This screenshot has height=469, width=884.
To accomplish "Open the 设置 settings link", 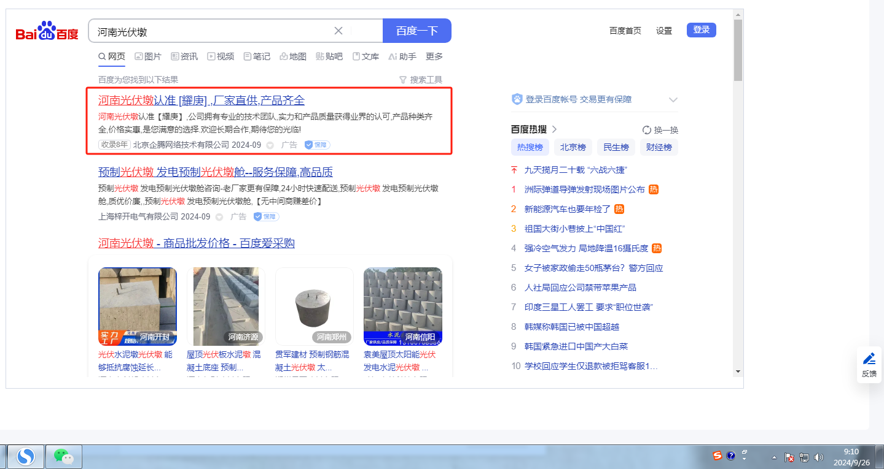I will tap(664, 31).
